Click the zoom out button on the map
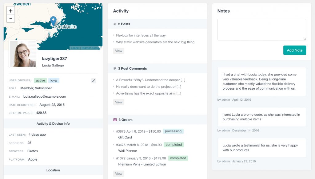Image resolution: width=315 pixels, height=179 pixels. (x=10, y=18)
